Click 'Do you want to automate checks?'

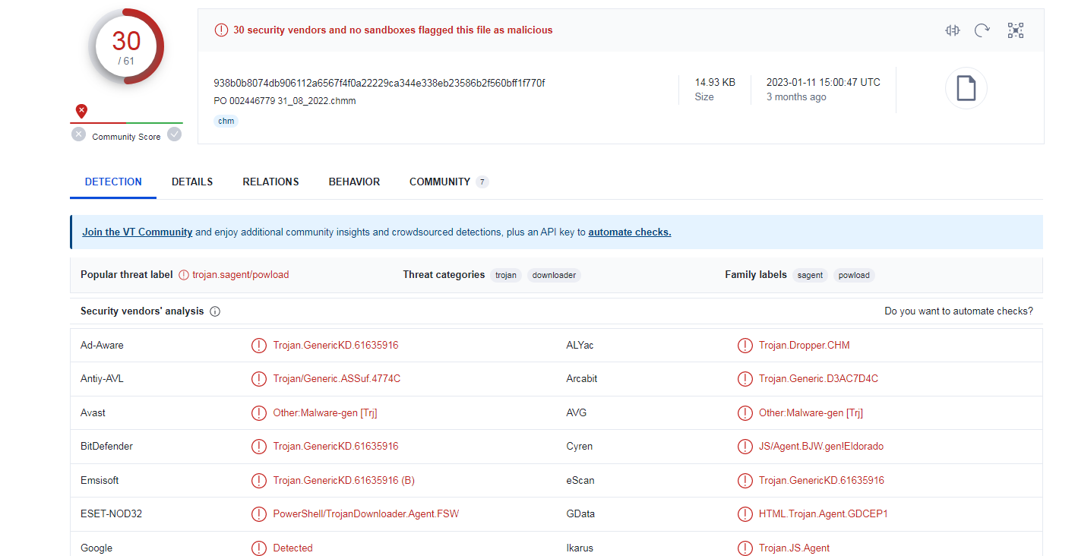959,311
